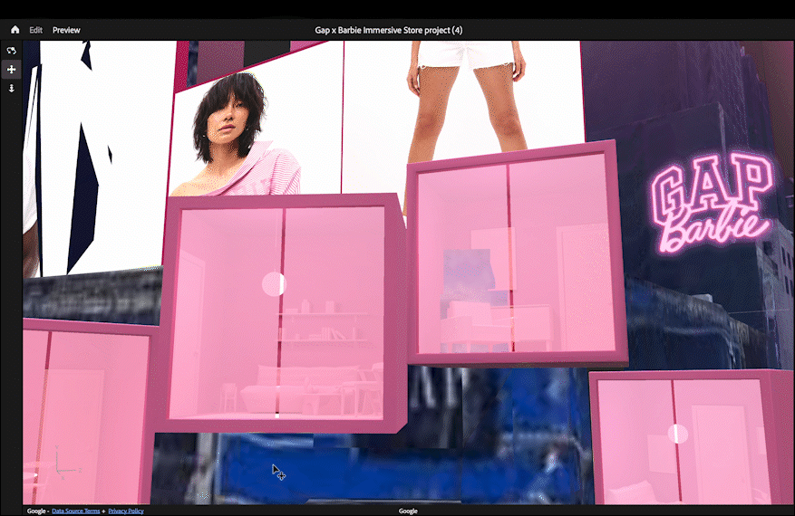Click the center-bottom 'Google' attribution text
This screenshot has height=516, width=795.
(x=408, y=511)
